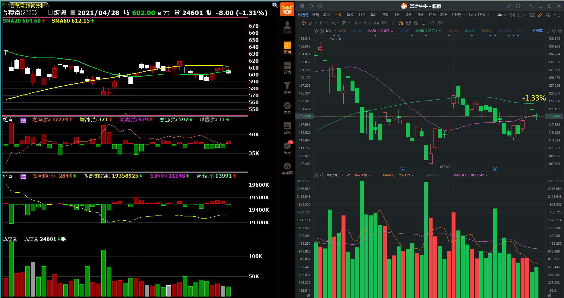
Task: Open the 日線圖 period dropdown arrow
Action: (x=73, y=12)
